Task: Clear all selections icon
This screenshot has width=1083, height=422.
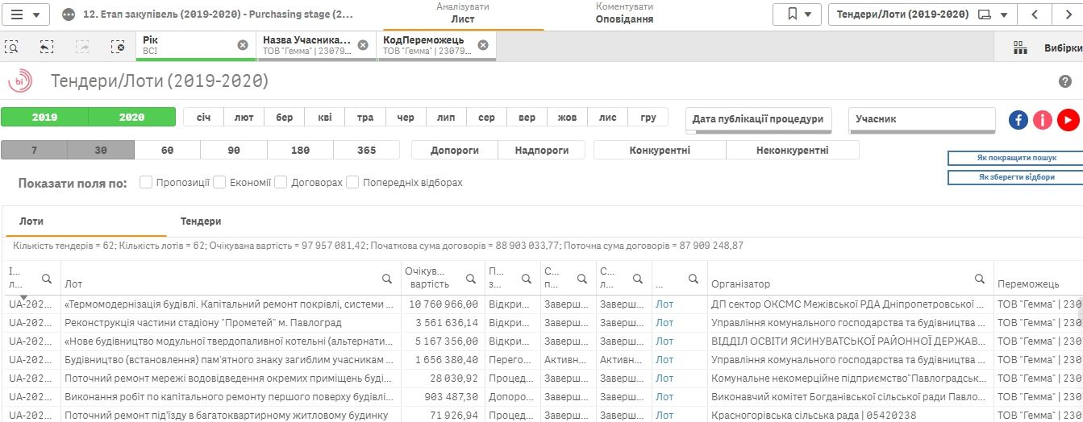Action: (x=118, y=47)
